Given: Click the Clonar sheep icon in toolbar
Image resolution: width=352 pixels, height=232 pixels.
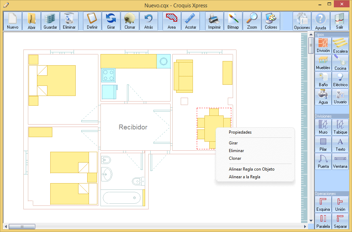Looking at the screenshot, I should point(130,21).
